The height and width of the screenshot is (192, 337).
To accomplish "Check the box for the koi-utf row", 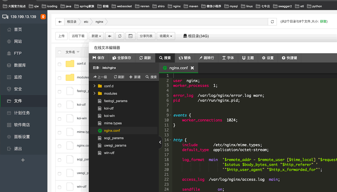I will [x=59, y=105].
